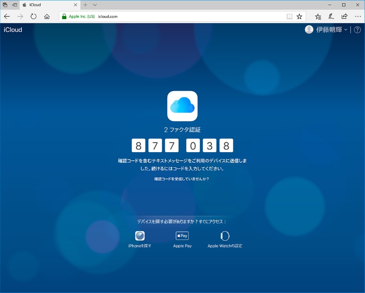Go forward in the browser
The image size is (365, 293).
click(20, 16)
